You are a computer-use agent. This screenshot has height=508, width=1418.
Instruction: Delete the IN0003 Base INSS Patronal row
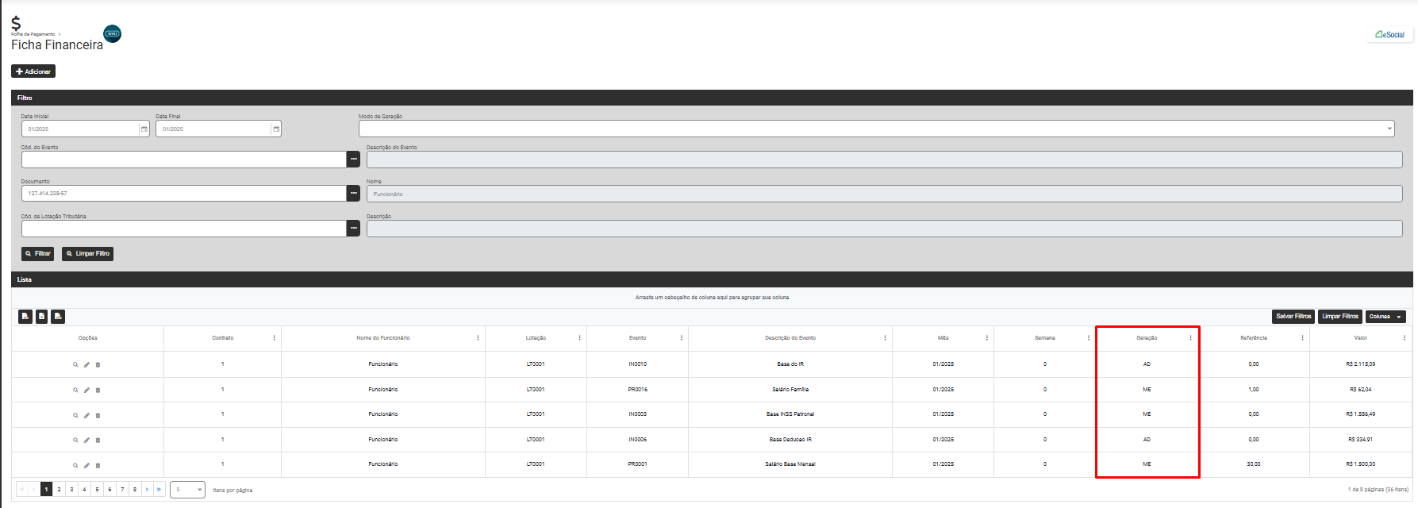coord(98,415)
